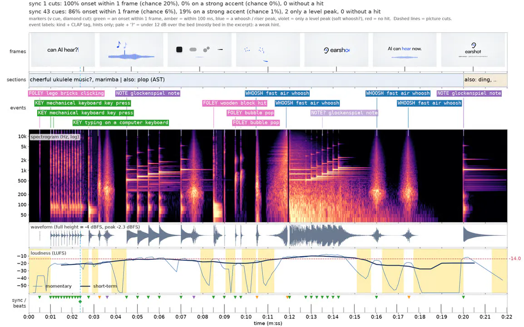Click the 'sections' row label

pos(16,79)
